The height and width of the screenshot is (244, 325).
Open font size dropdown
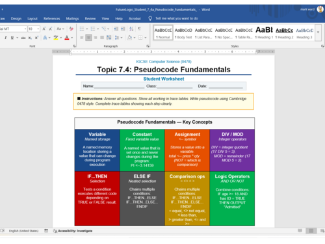coord(38,29)
